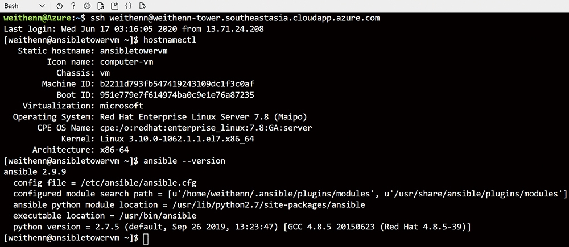
Task: Place cursor at the terminal prompt cursor box
Action: 146,238
